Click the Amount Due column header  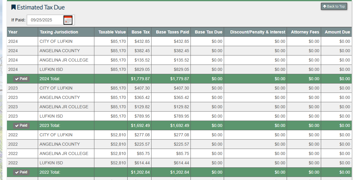point(337,32)
